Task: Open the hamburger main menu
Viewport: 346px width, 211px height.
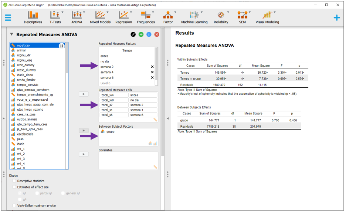Action: tap(8, 18)
